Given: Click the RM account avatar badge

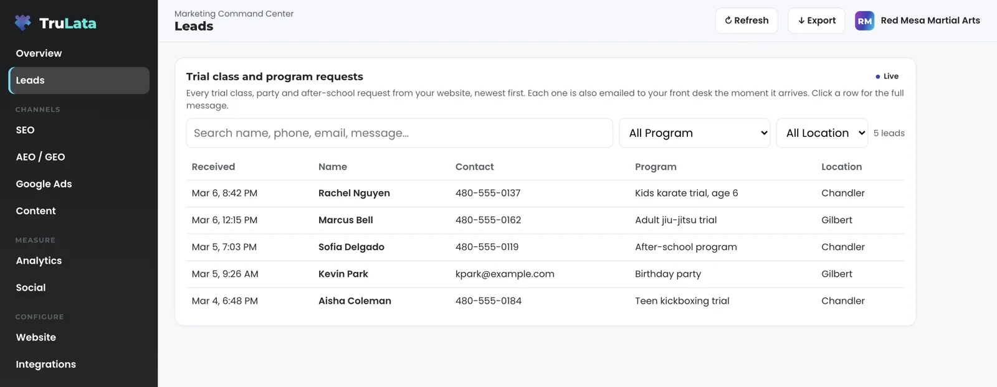Looking at the screenshot, I should [x=864, y=21].
